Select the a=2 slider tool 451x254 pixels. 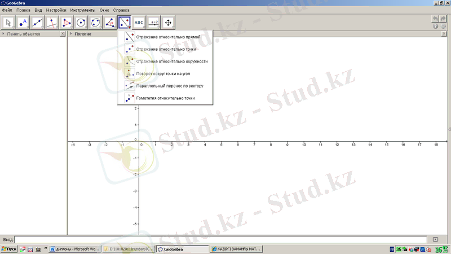[x=153, y=23]
